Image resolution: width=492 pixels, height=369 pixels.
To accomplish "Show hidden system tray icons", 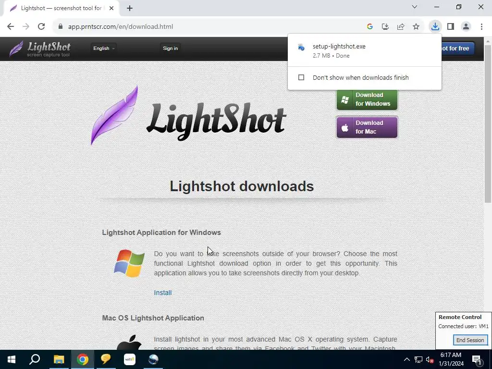I will (x=406, y=359).
